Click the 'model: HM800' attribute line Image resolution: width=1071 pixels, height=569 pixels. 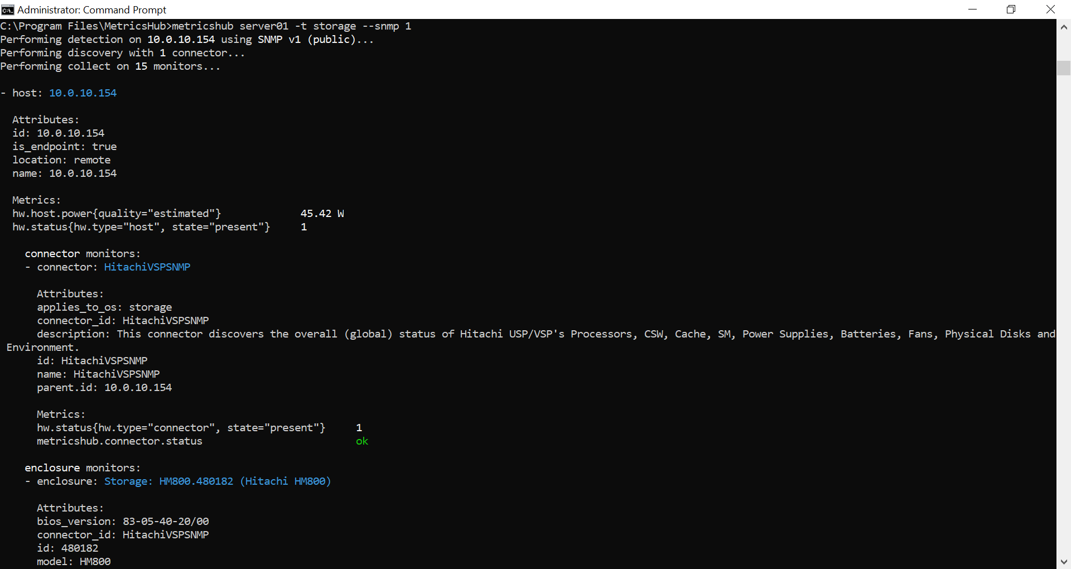click(x=74, y=562)
